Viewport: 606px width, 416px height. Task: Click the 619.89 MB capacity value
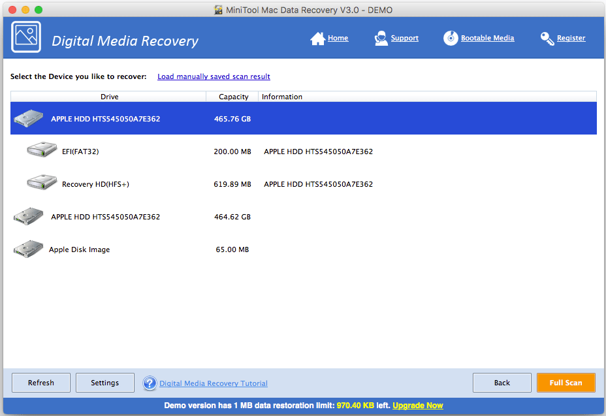pyautogui.click(x=232, y=184)
